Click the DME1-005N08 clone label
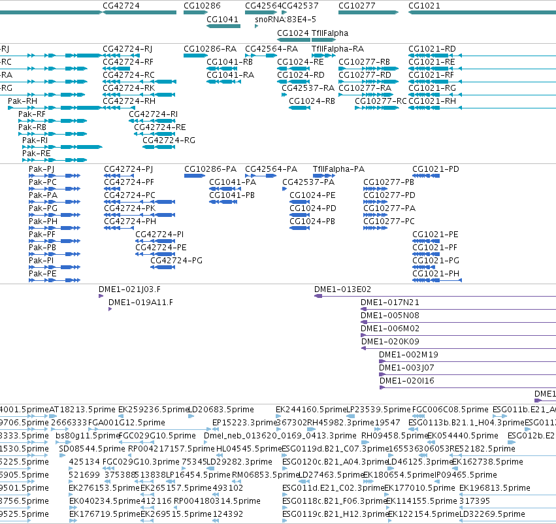 coord(389,316)
